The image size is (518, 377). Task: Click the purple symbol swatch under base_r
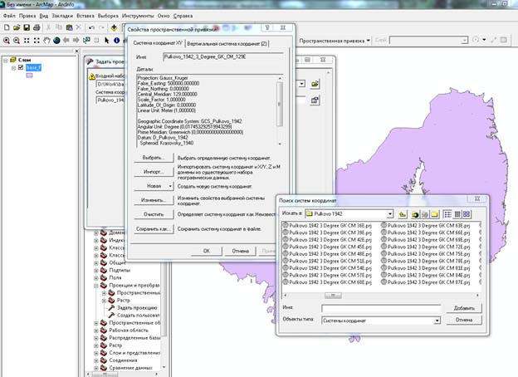pos(31,76)
